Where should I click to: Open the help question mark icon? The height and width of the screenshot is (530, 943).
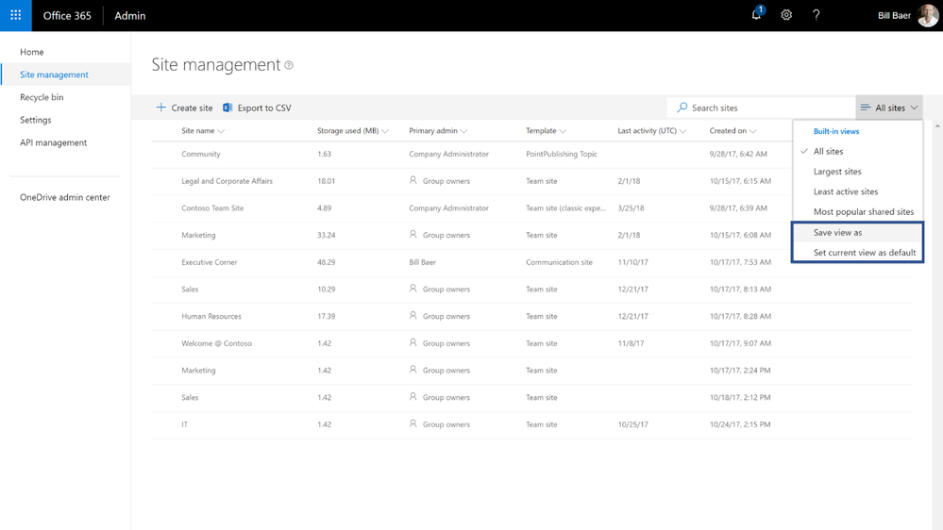(817, 15)
